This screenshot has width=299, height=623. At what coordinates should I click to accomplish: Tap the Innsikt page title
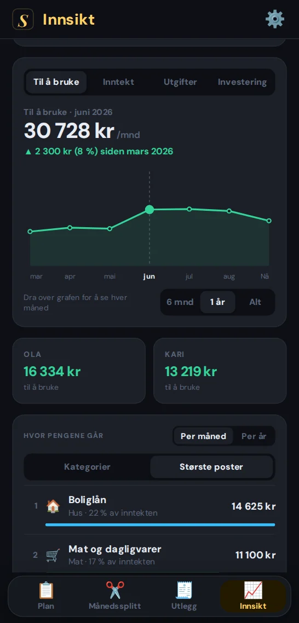click(x=69, y=19)
